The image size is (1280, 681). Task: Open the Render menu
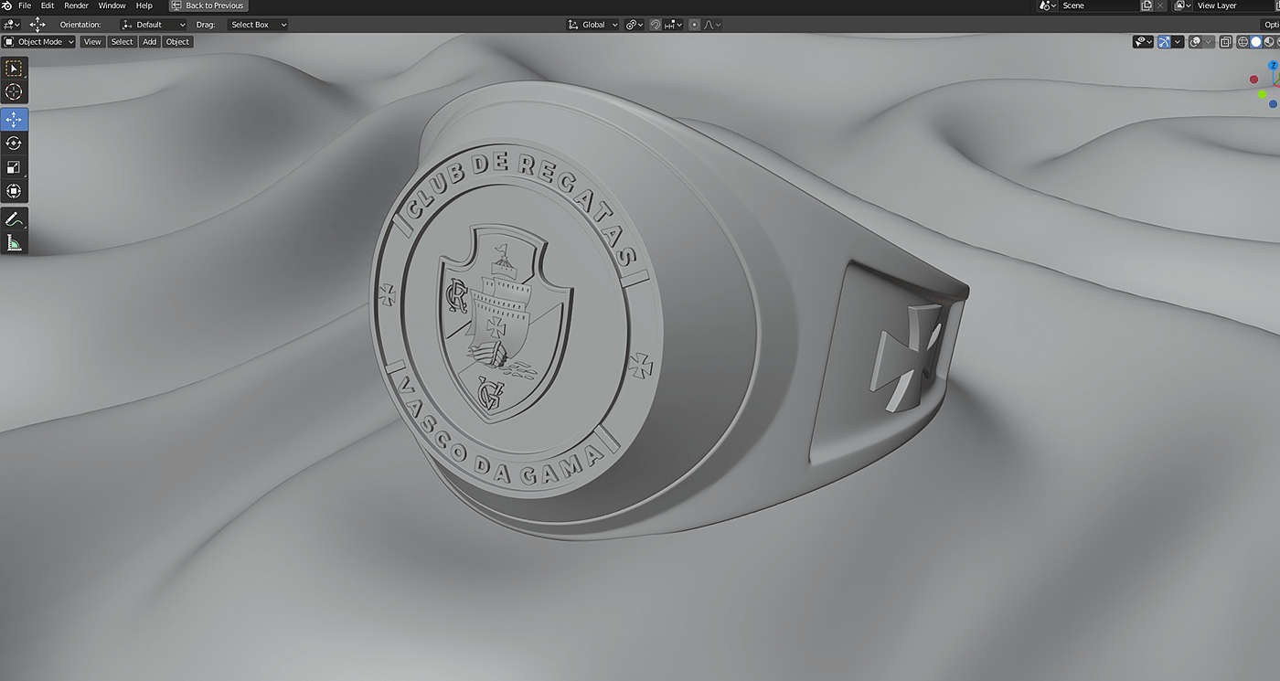(76, 5)
